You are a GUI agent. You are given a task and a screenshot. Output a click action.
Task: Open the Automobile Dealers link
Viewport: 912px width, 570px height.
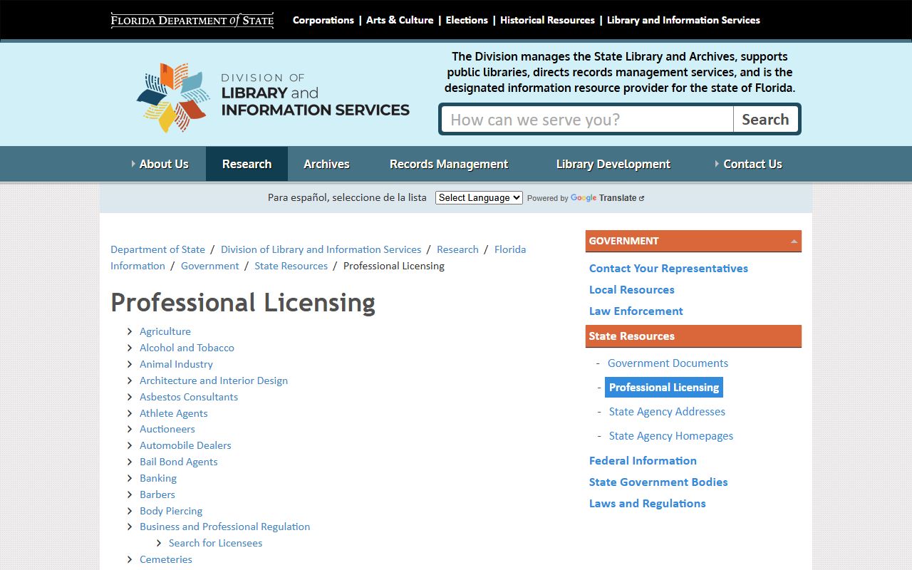(x=185, y=445)
